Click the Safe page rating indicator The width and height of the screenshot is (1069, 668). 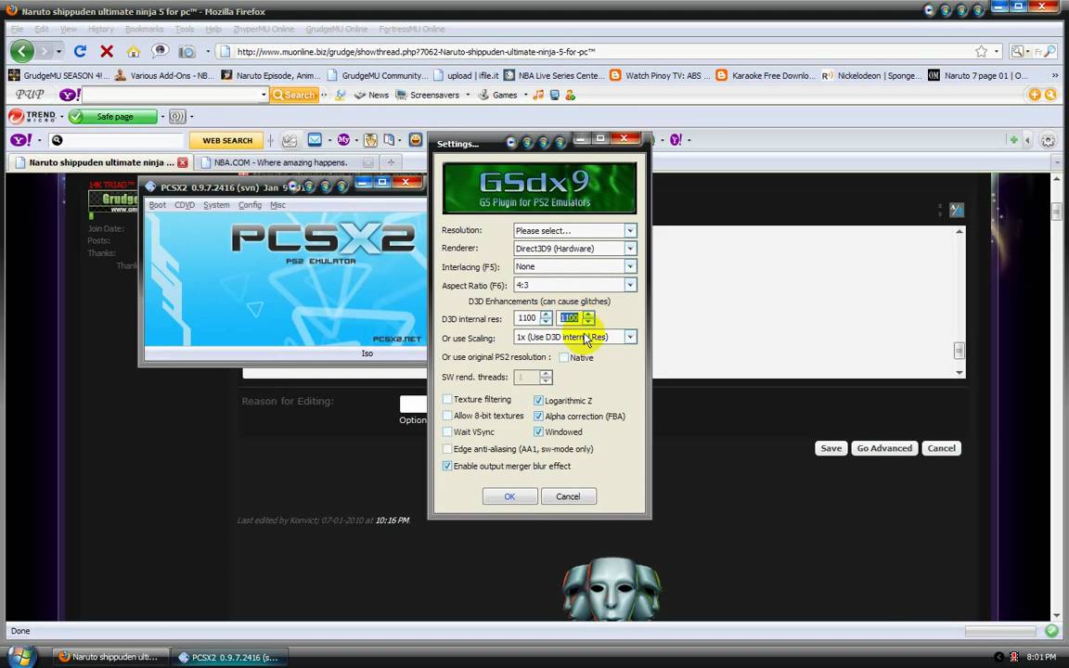point(112,117)
